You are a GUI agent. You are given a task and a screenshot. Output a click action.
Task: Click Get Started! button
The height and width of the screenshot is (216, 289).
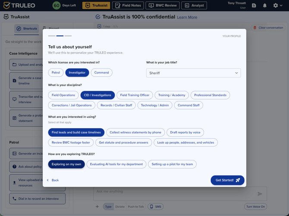tap(227, 180)
